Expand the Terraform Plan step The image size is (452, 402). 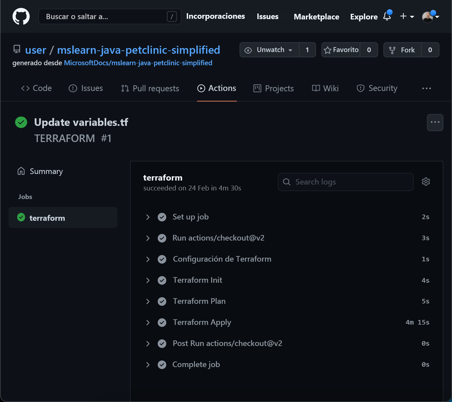pyautogui.click(x=148, y=301)
